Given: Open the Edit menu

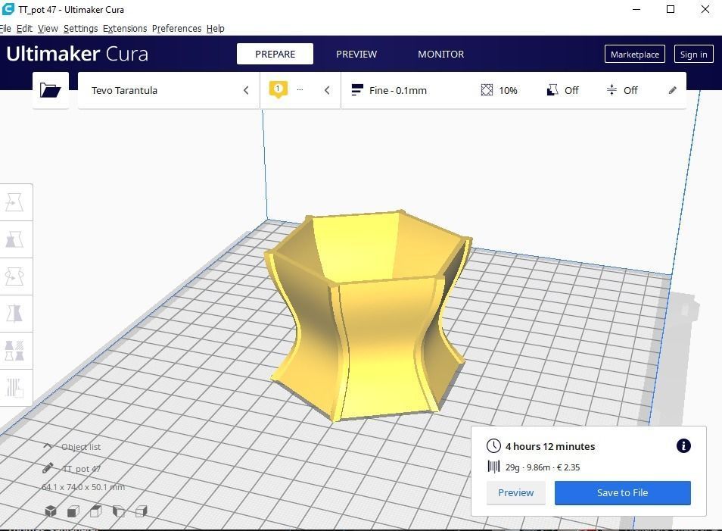Looking at the screenshot, I should pyautogui.click(x=24, y=29).
